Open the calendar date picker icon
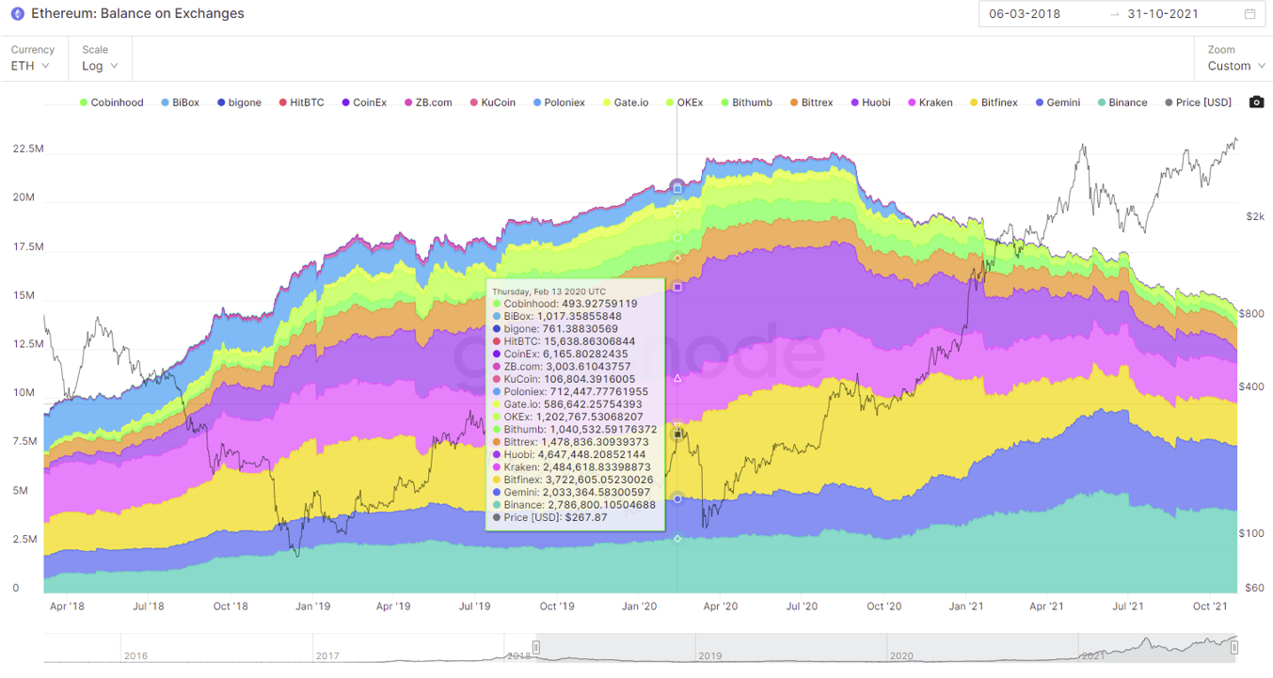The height and width of the screenshot is (678, 1273). click(x=1249, y=14)
